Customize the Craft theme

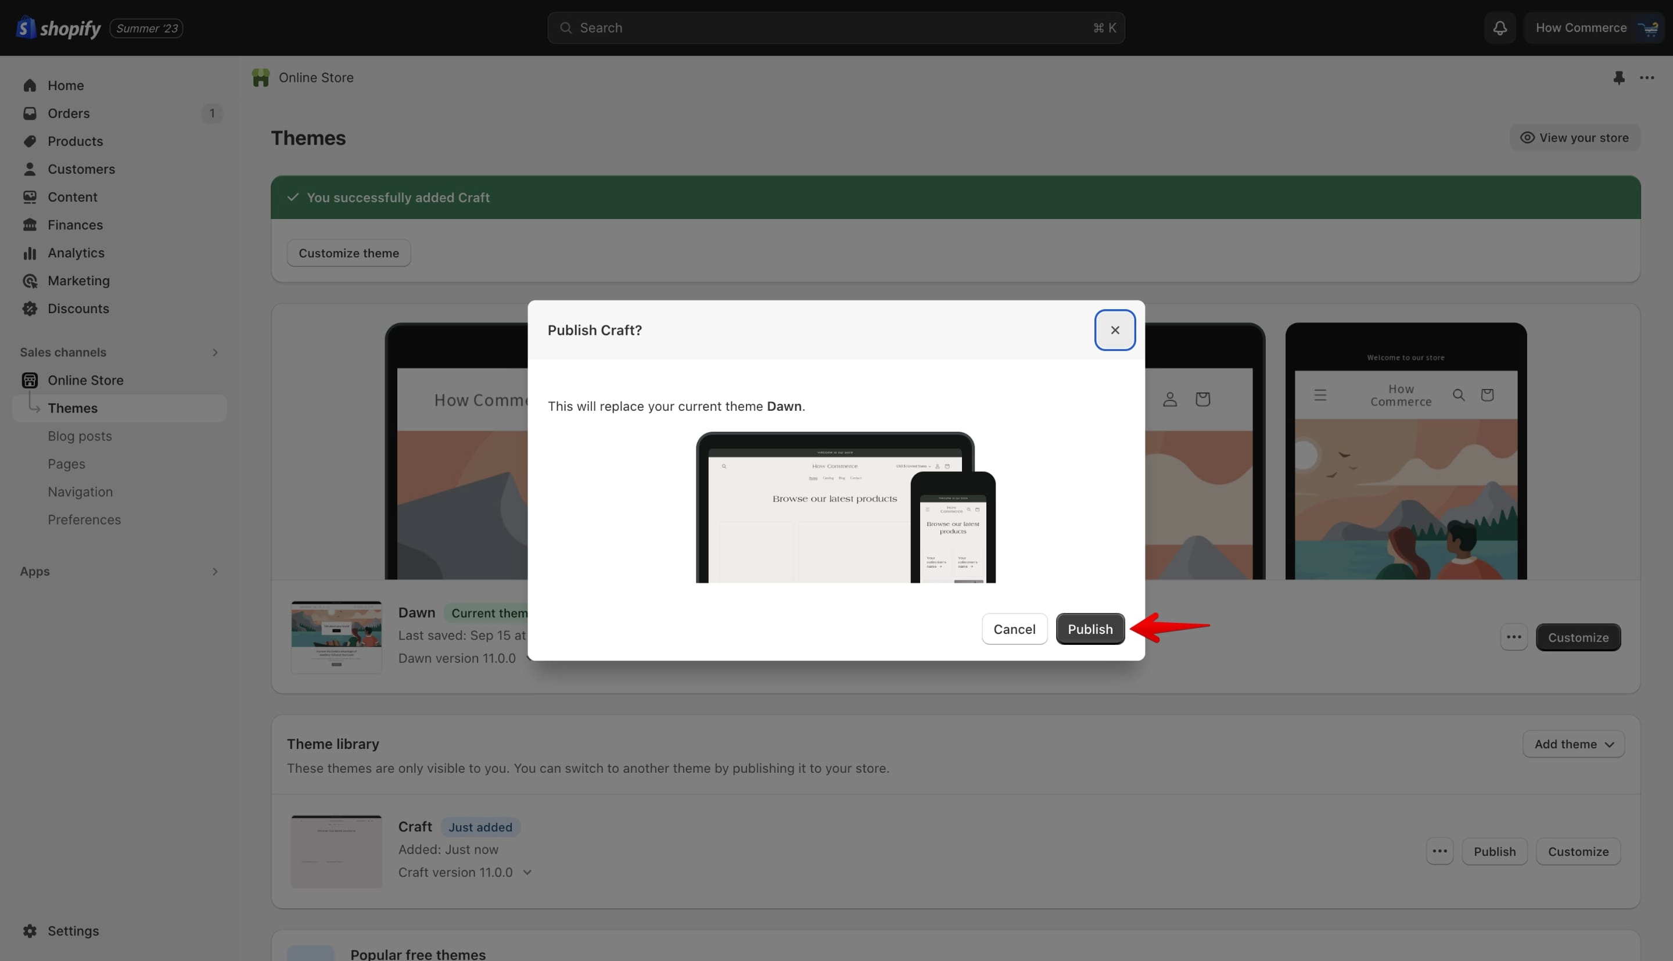click(x=1578, y=851)
